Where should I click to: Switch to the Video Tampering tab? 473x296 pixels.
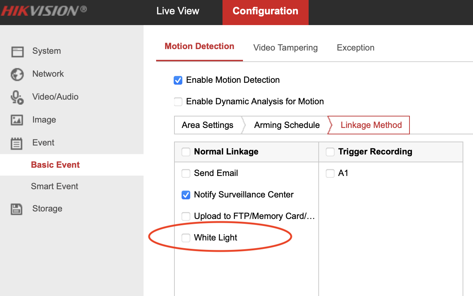285,48
